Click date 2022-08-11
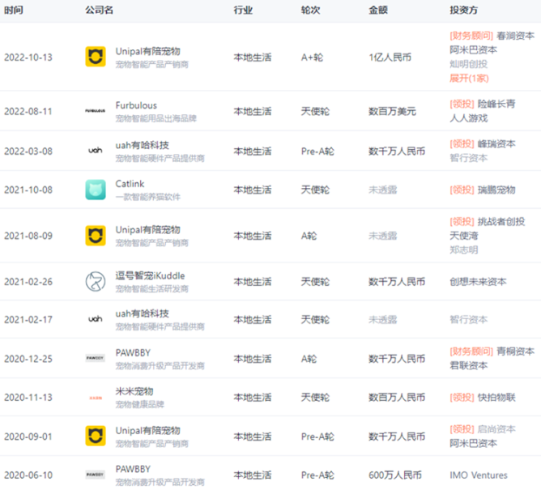 (x=28, y=112)
